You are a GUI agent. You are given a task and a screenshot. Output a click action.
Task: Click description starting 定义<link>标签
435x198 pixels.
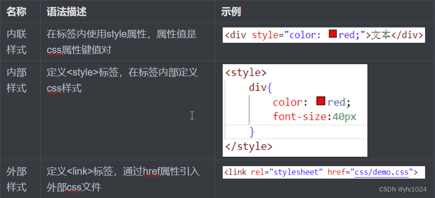click(123, 180)
